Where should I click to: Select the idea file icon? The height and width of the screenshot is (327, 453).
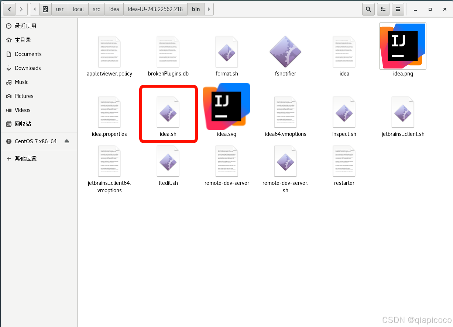pyautogui.click(x=344, y=52)
